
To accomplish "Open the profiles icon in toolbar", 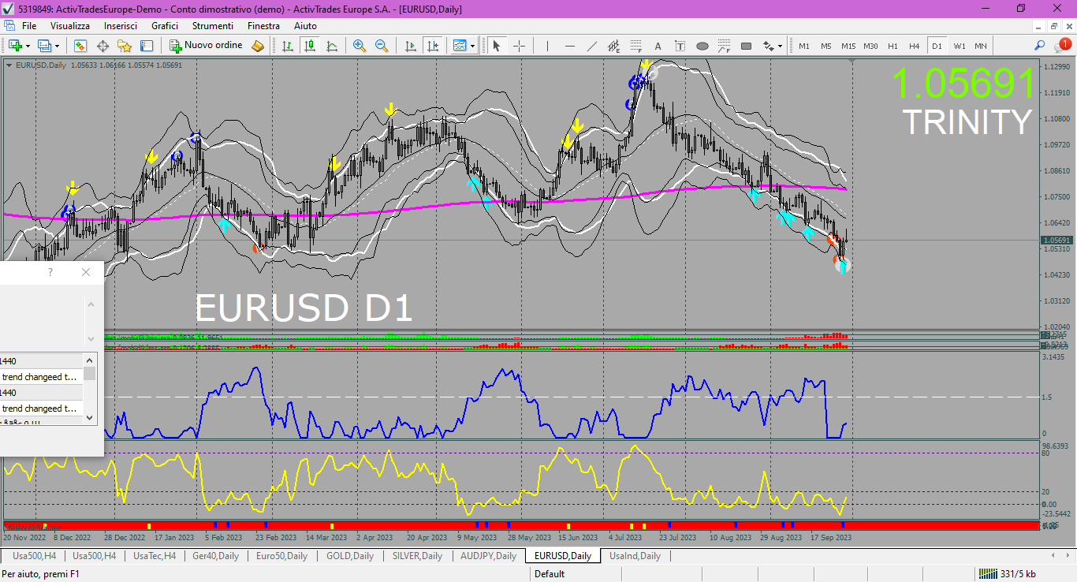I will 44,46.
